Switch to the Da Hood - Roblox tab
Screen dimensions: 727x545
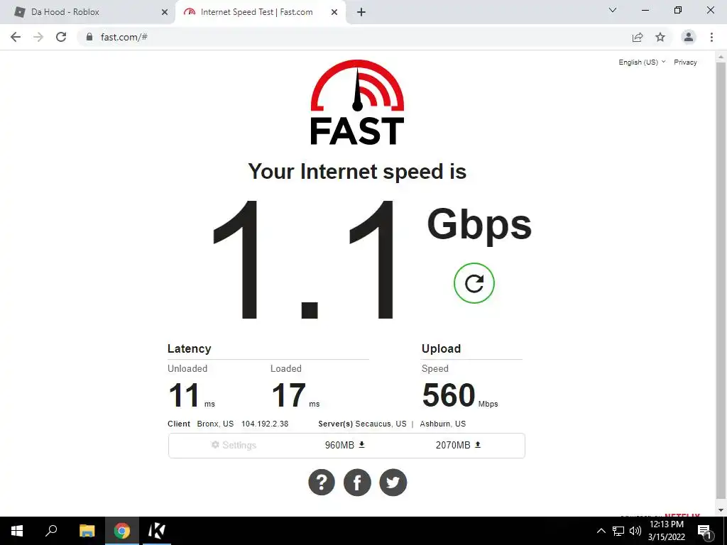click(x=87, y=12)
